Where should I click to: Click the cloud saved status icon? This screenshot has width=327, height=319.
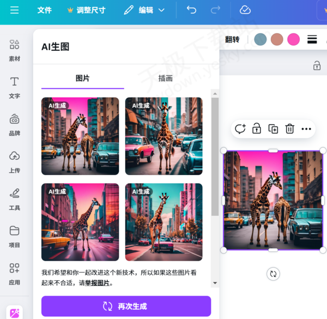point(245,10)
